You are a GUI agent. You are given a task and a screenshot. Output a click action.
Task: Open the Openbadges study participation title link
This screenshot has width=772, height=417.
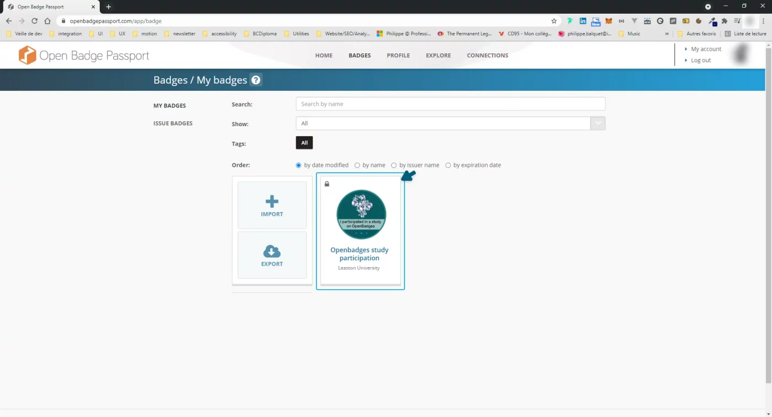point(360,254)
